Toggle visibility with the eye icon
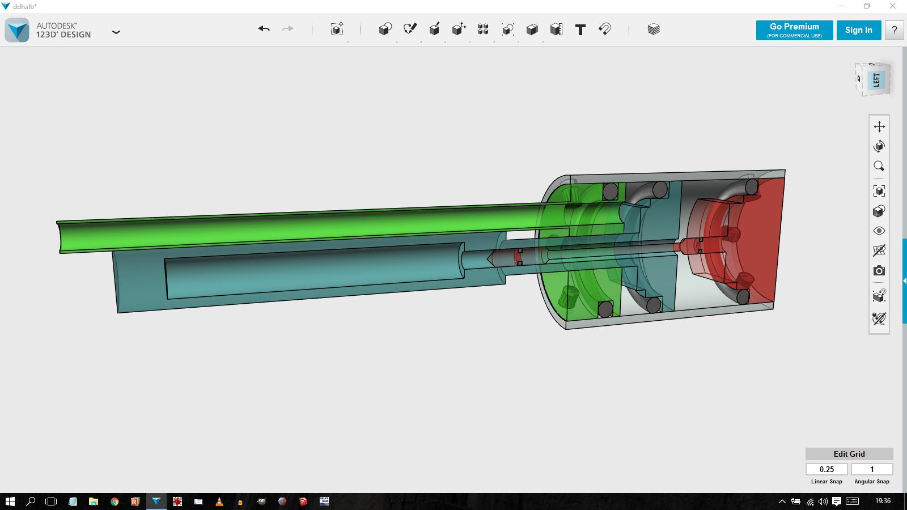 (x=879, y=231)
